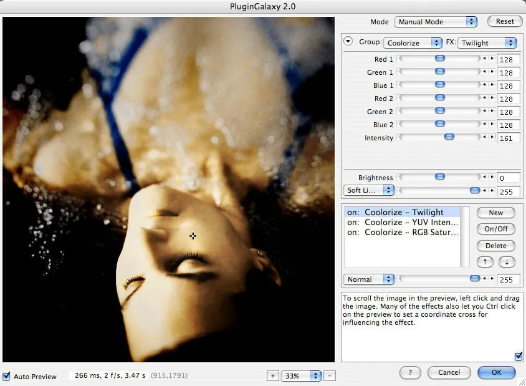Move selected effect up with arrow icon
Screen dimensions: 526x386
[485, 262]
